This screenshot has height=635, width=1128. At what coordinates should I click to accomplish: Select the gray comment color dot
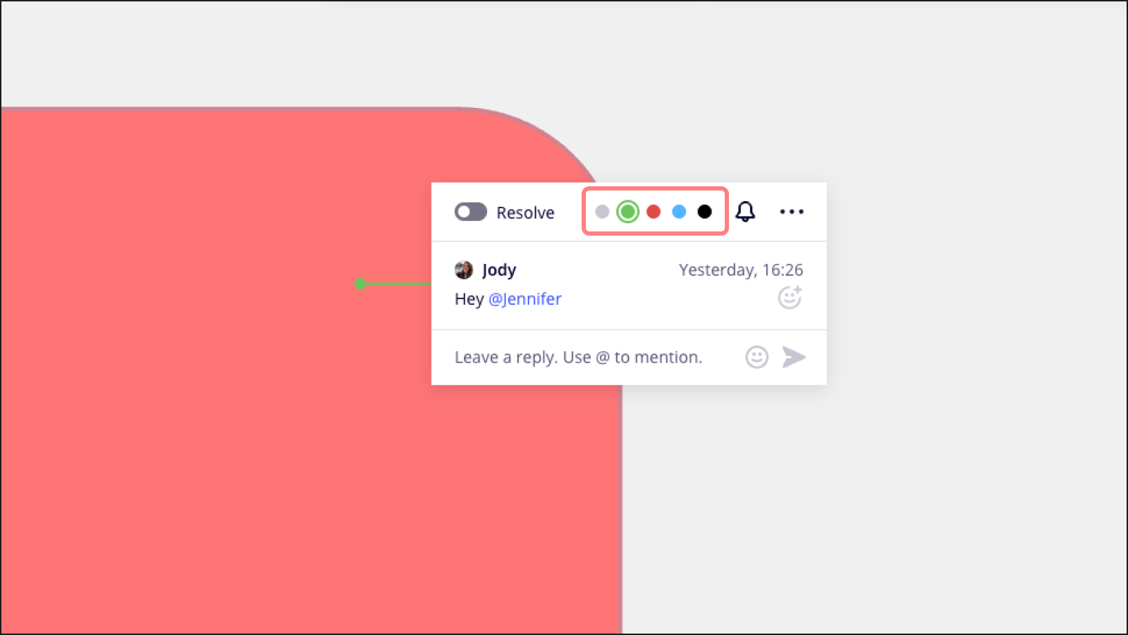click(602, 212)
